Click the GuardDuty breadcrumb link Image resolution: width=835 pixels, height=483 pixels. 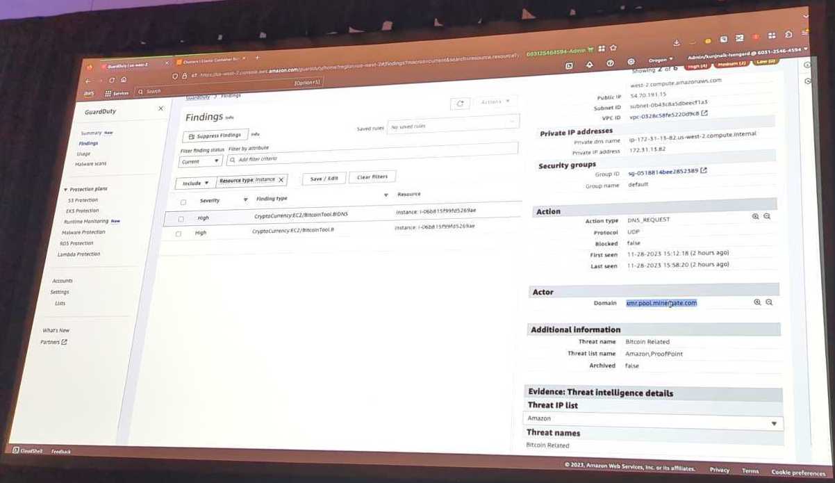pos(197,98)
